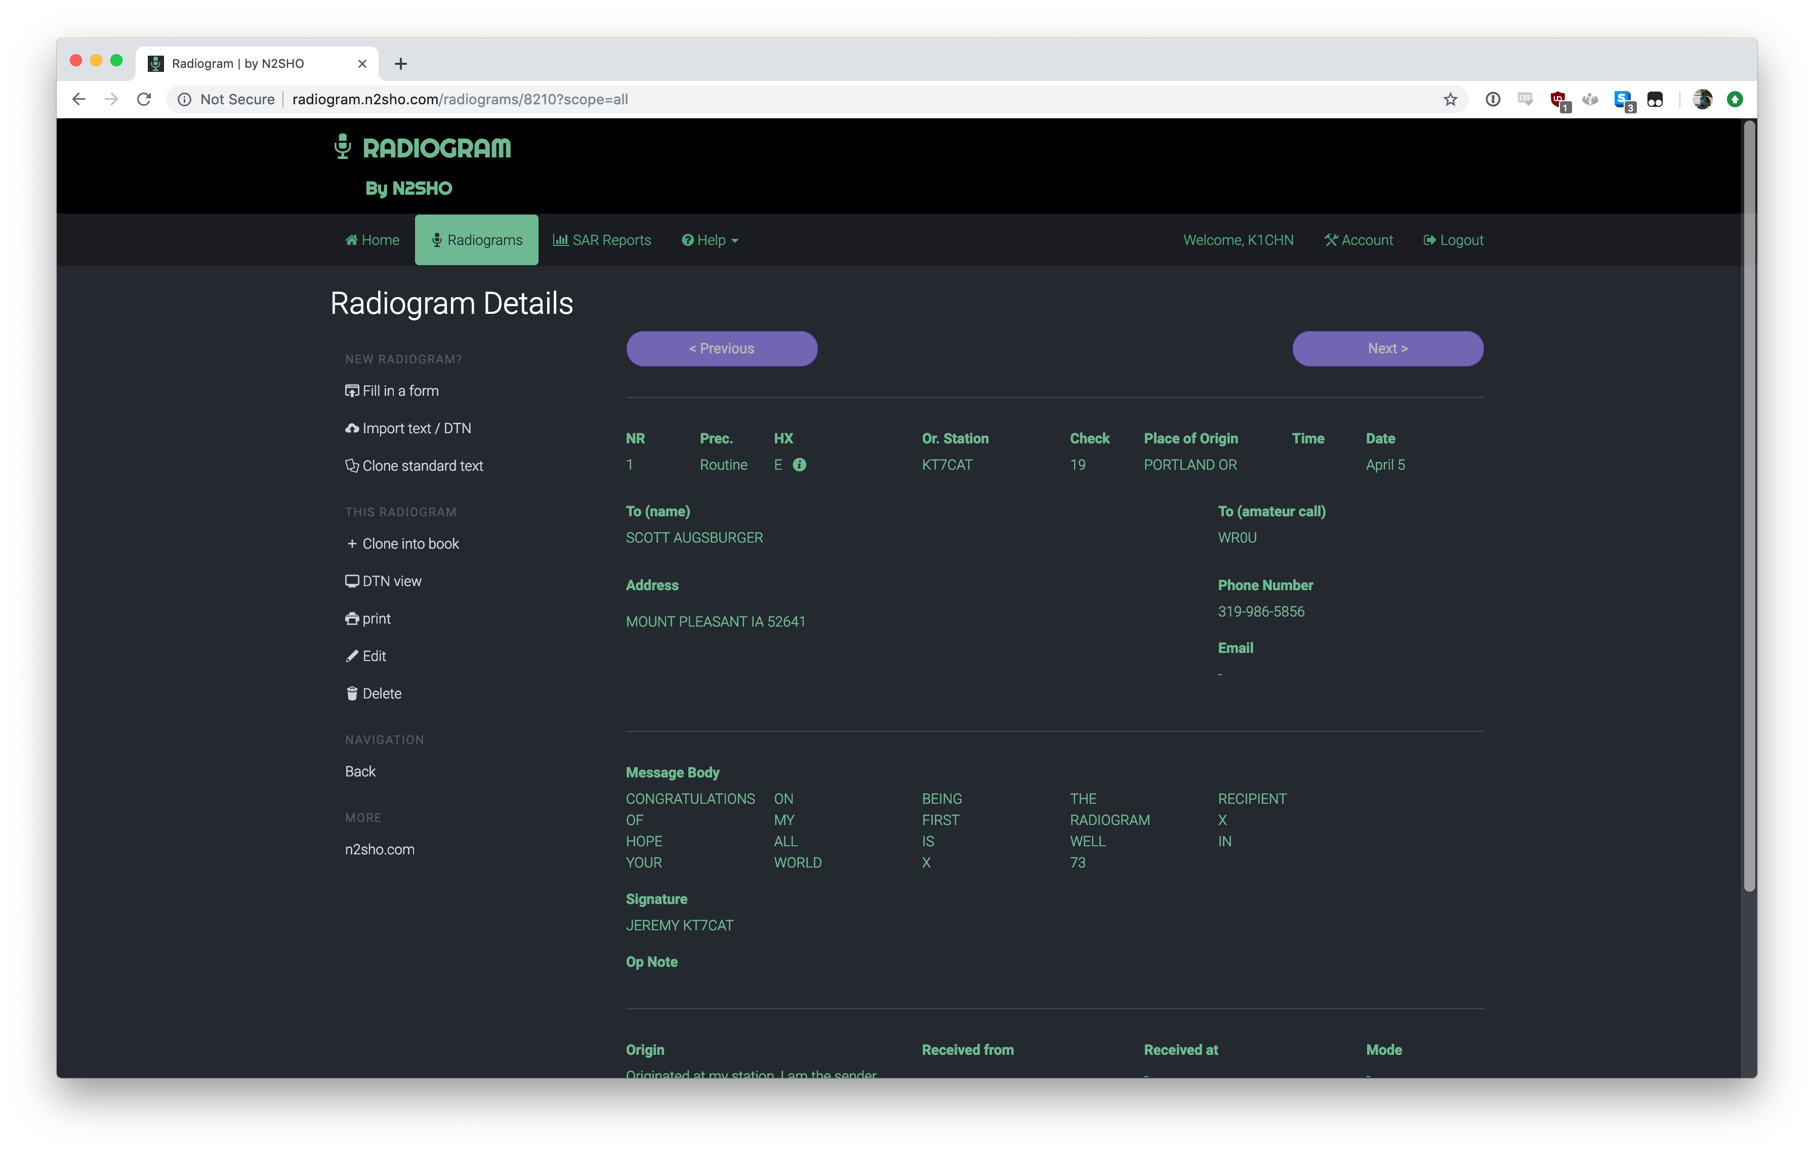
Task: Click phone number 319-986-5856
Action: click(x=1261, y=611)
